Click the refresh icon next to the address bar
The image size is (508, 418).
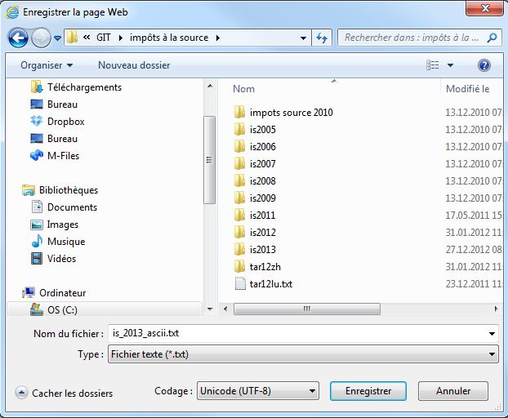coord(322,38)
